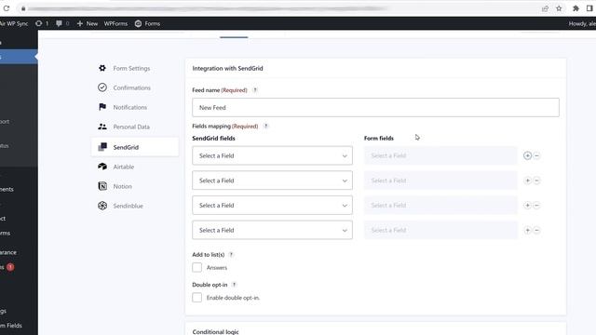Go to Notion integration tab
This screenshot has height=335, width=596.
coord(122,186)
